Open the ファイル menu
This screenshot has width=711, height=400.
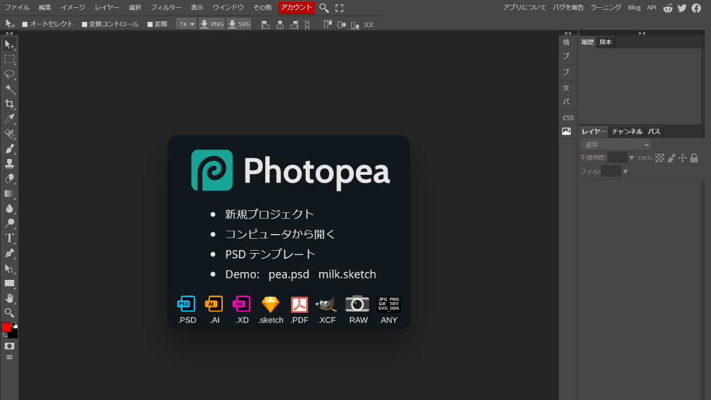click(x=17, y=8)
